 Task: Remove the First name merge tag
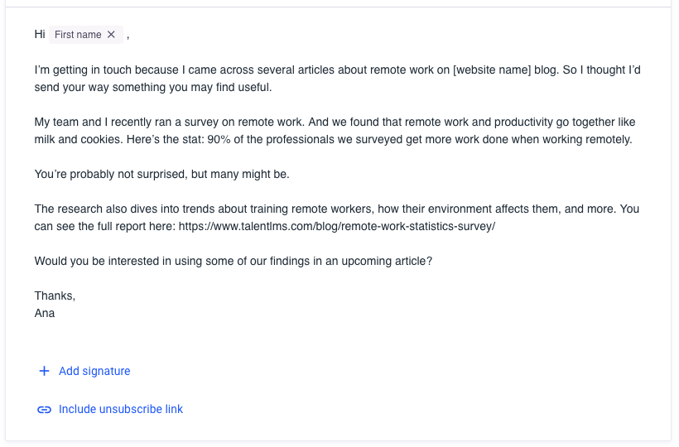pyautogui.click(x=112, y=35)
